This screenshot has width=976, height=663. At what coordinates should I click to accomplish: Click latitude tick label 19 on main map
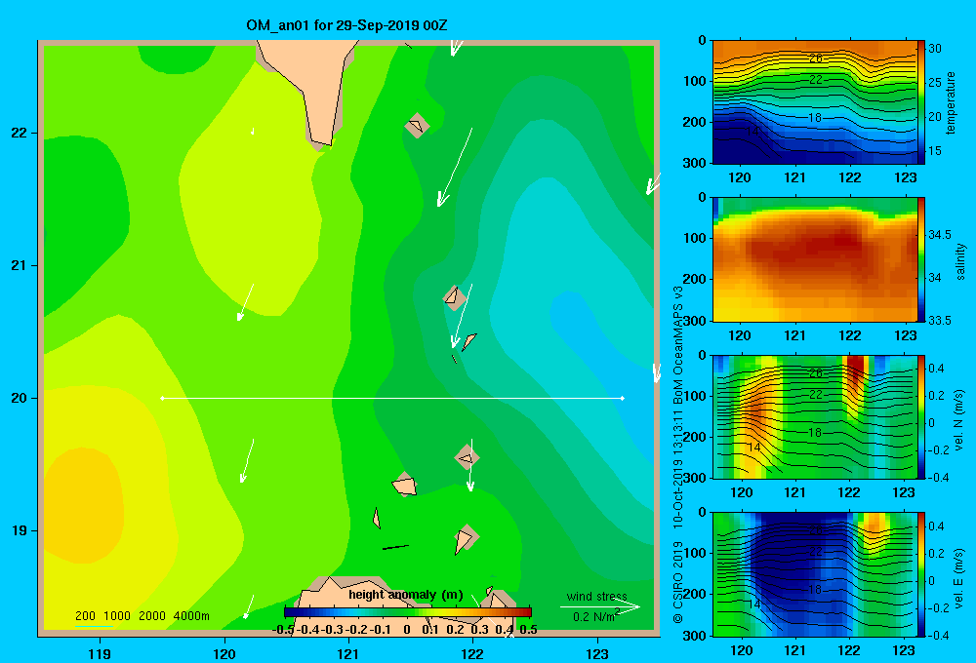[19, 530]
